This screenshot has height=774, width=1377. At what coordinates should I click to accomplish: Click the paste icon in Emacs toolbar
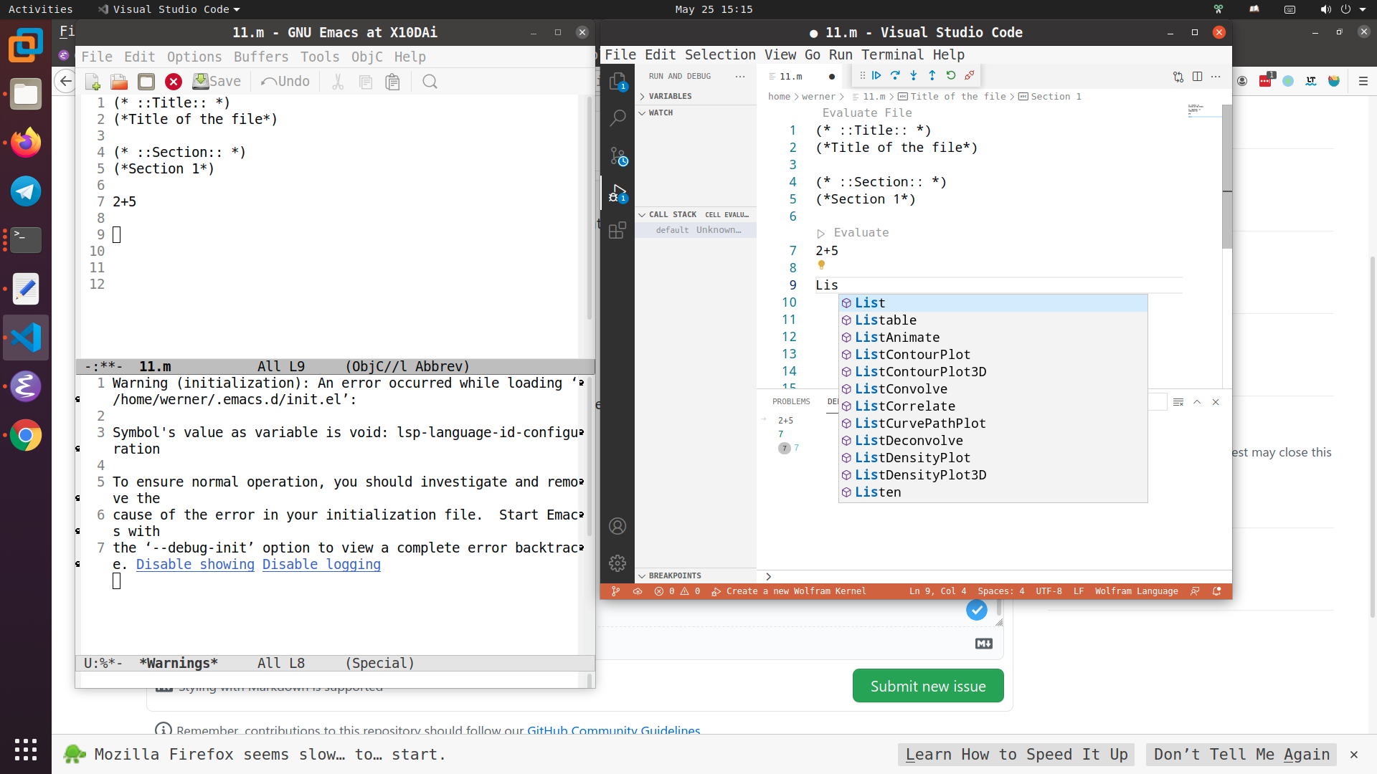pyautogui.click(x=392, y=81)
